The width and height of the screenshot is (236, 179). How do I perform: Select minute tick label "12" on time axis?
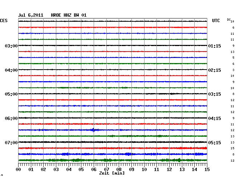[x=169, y=169]
